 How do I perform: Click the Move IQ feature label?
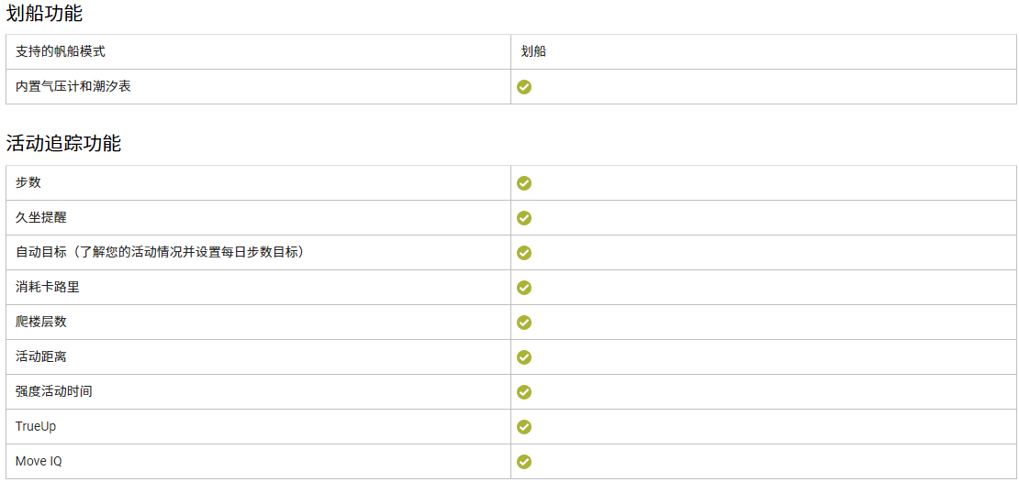click(39, 461)
